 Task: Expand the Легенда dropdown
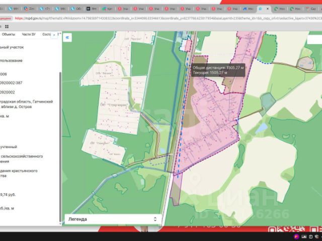[113, 219]
